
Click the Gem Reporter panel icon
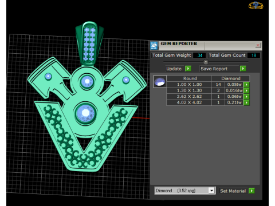[x=154, y=46]
